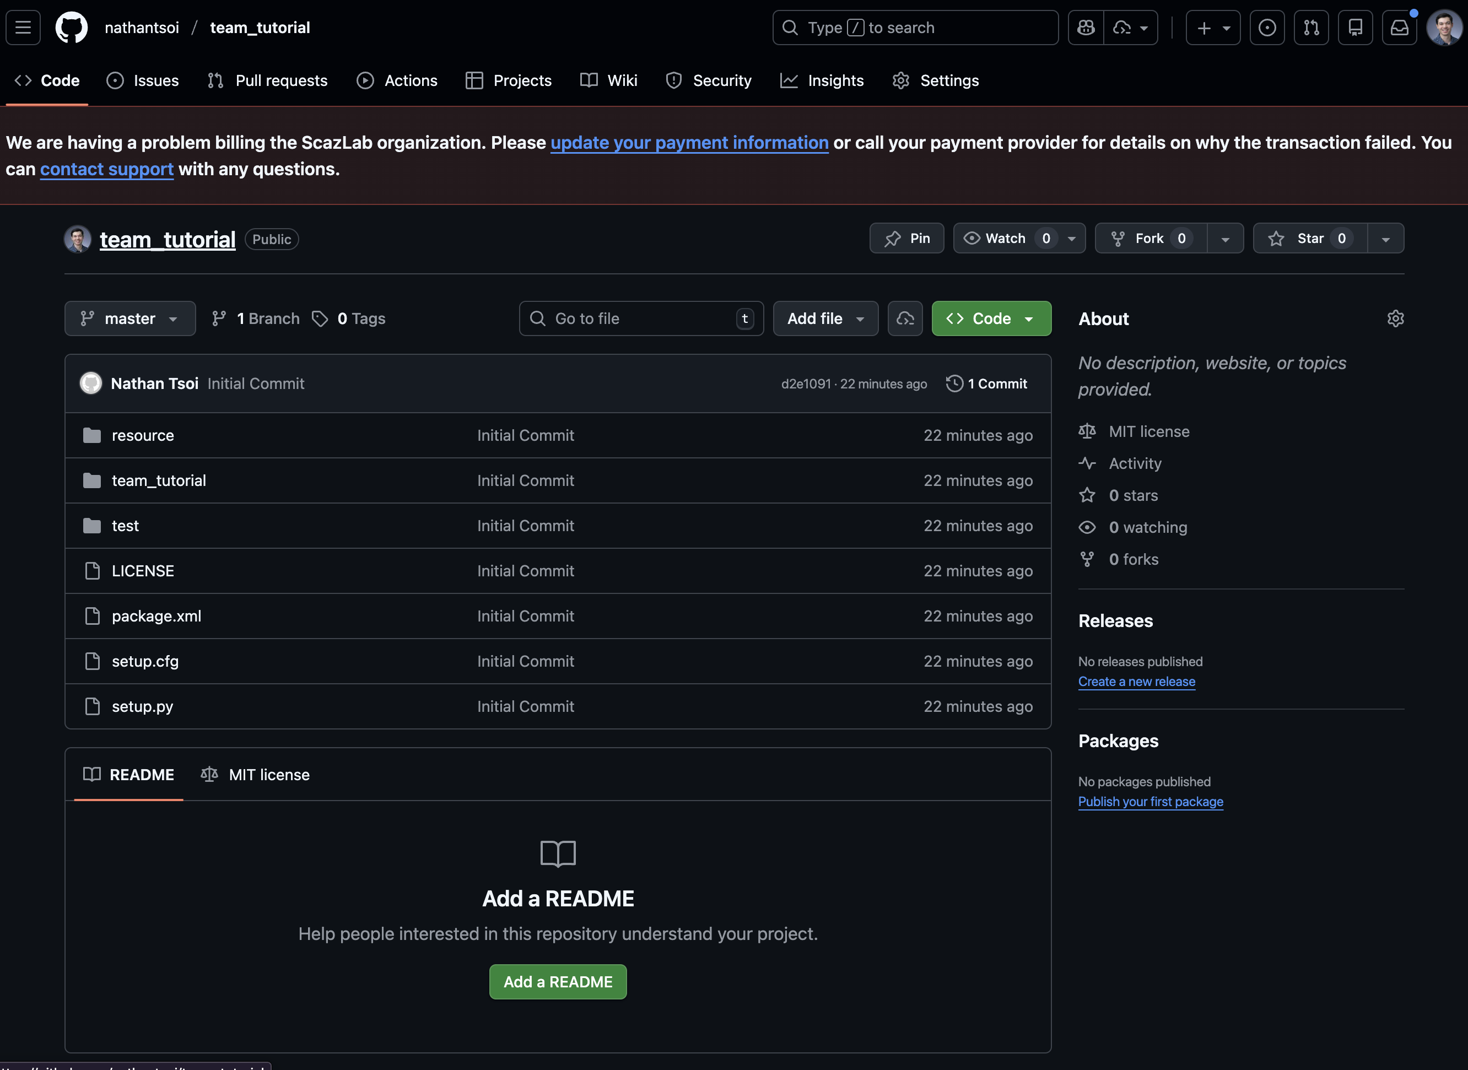Toggle Watch for this repository
Viewport: 1468px width, 1070px height.
1005,239
